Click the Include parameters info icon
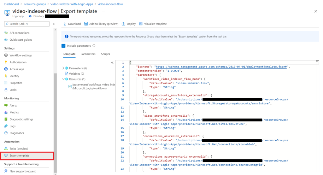The width and height of the screenshot is (323, 175). 94,46
